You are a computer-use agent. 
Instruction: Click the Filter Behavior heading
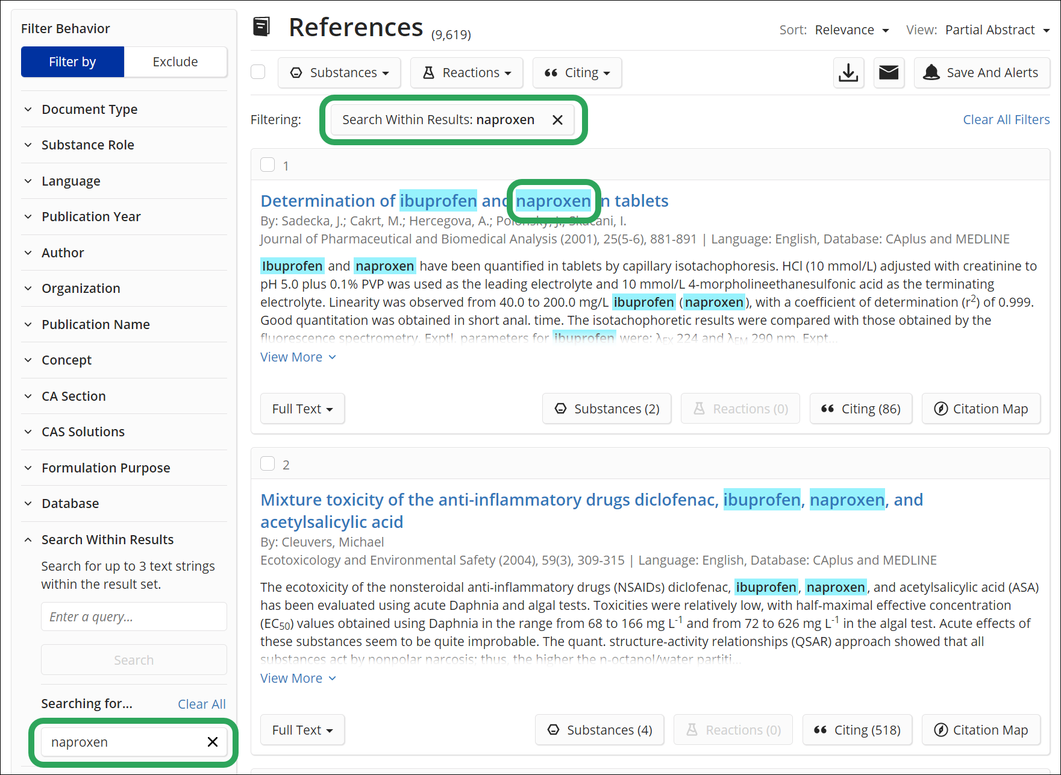(x=66, y=28)
